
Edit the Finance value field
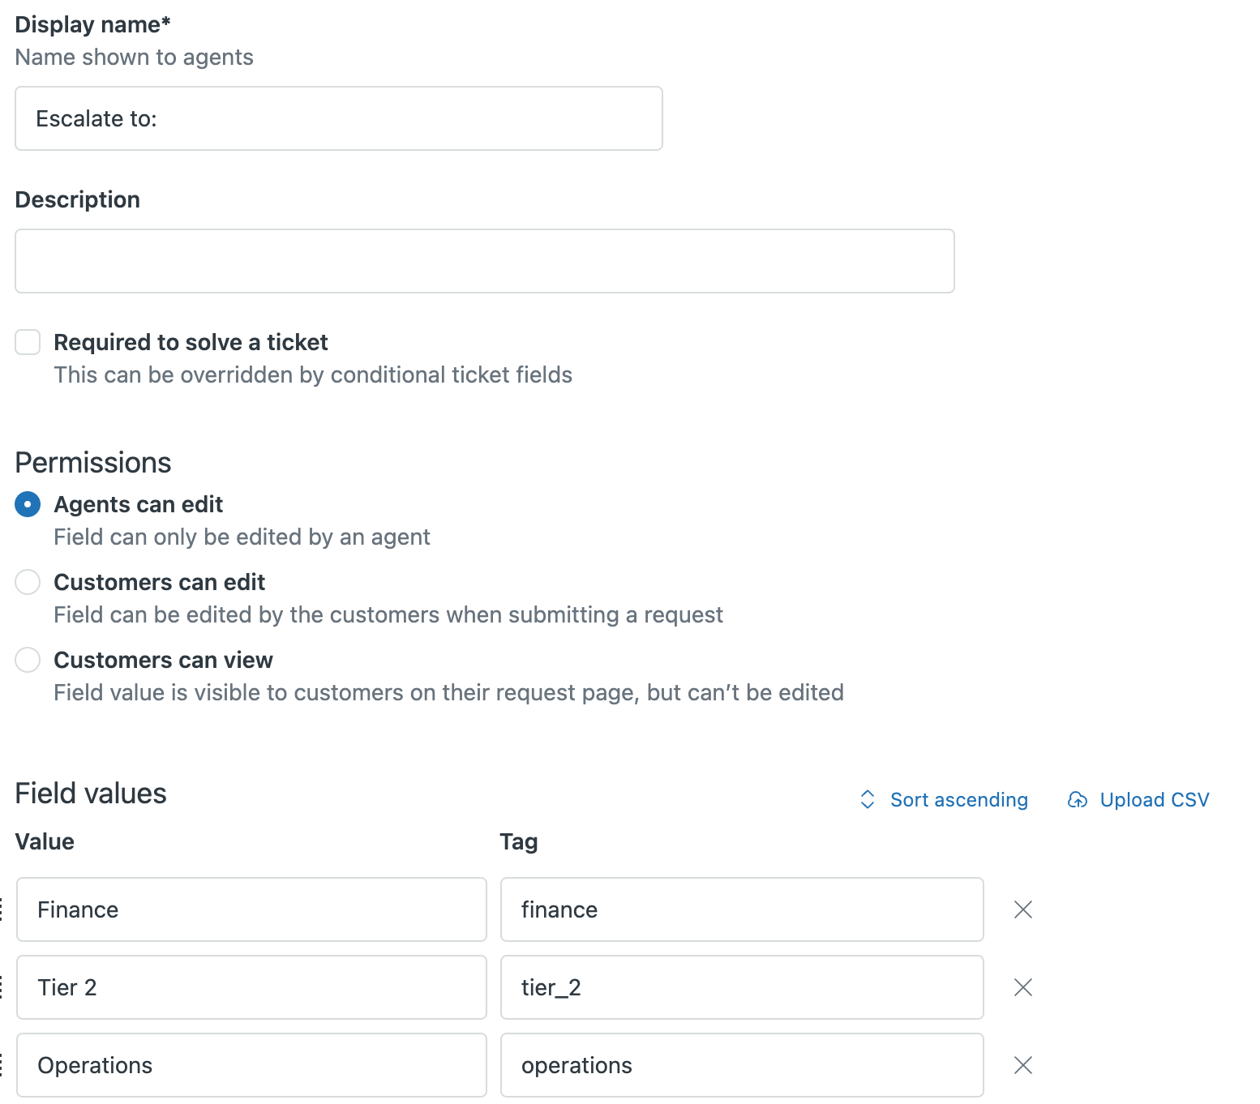[251, 909]
